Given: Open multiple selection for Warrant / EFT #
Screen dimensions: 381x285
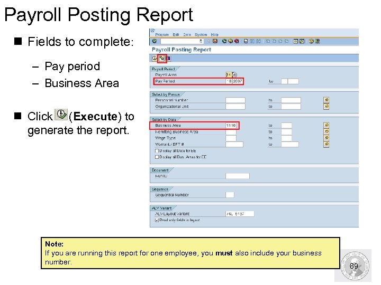Looking at the screenshot, I should pos(326,145).
